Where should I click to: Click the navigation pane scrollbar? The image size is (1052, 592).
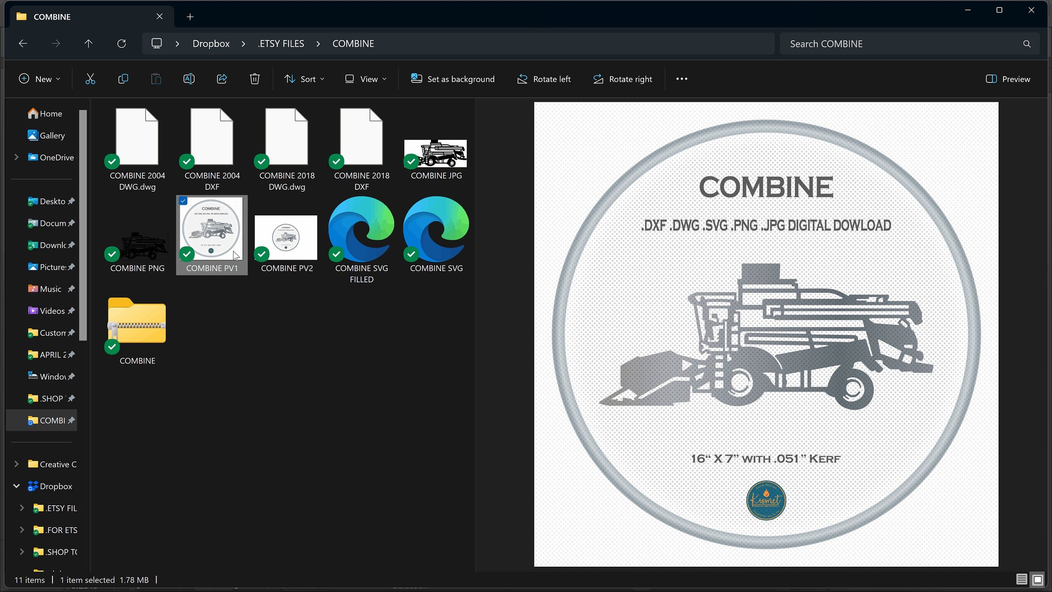tap(83, 225)
